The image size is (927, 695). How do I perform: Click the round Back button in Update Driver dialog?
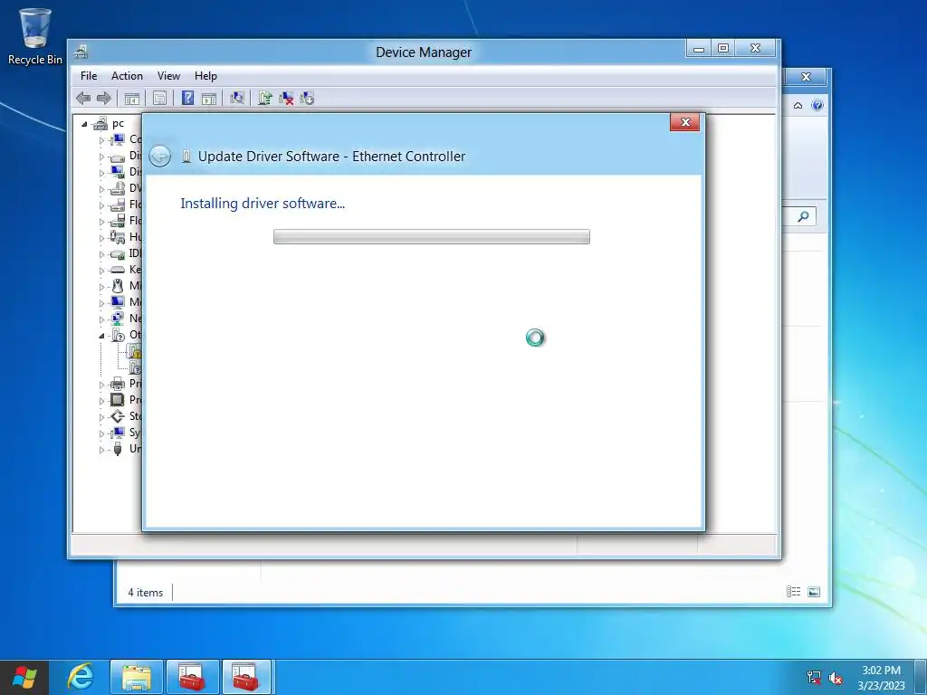click(x=159, y=156)
